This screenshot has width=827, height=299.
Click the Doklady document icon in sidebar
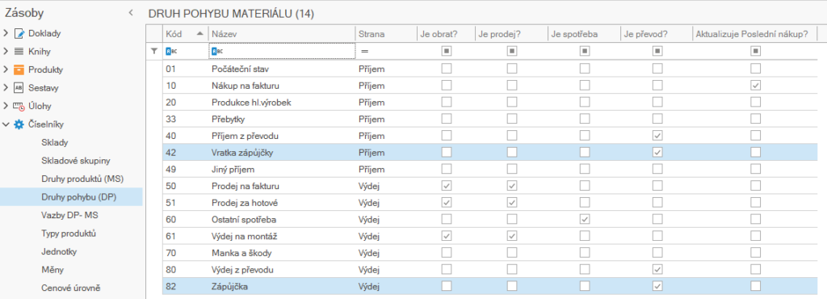[x=19, y=34]
